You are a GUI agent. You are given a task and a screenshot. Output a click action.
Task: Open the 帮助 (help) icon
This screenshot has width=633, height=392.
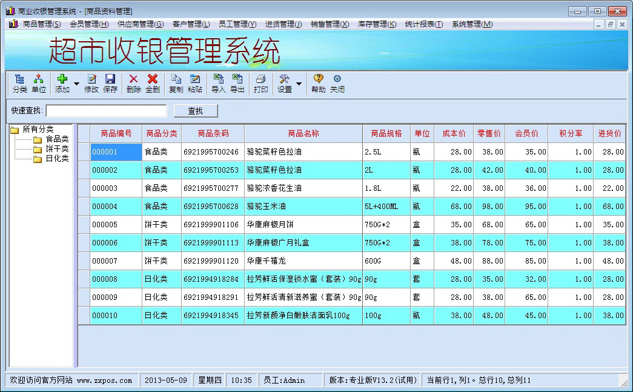click(x=319, y=83)
